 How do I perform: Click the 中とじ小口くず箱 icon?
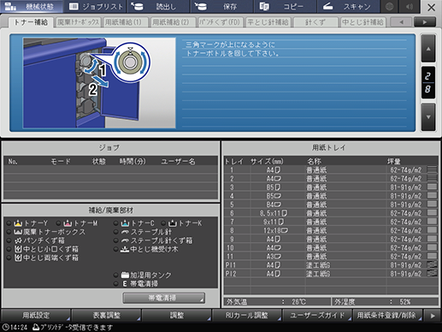pos(18,249)
